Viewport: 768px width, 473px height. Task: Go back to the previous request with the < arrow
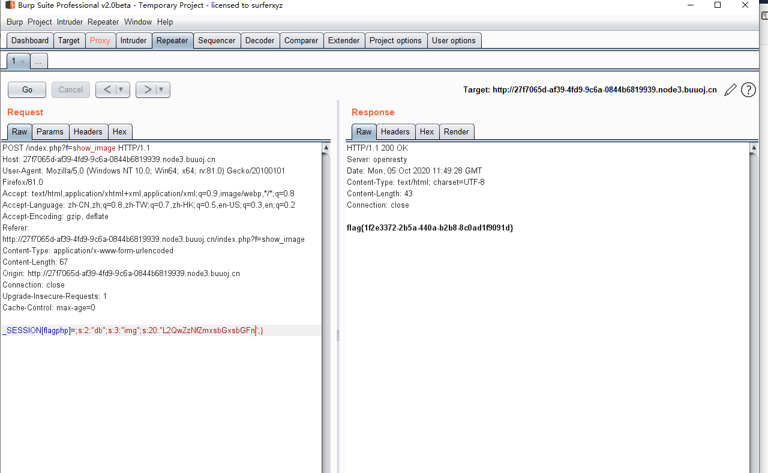[107, 89]
